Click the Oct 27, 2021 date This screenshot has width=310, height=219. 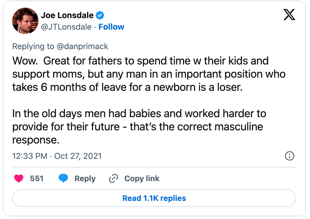click(x=78, y=156)
